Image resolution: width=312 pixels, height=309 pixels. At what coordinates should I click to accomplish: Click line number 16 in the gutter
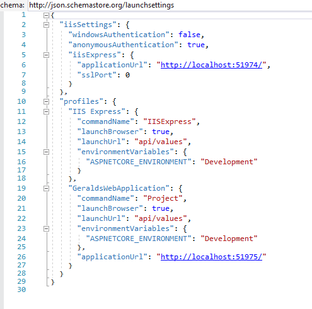[21, 162]
